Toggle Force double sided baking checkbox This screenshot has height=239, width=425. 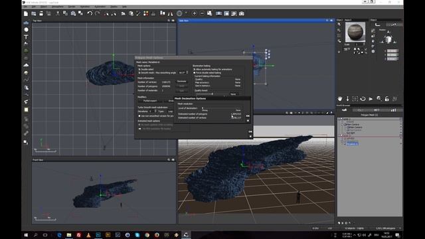[195, 72]
